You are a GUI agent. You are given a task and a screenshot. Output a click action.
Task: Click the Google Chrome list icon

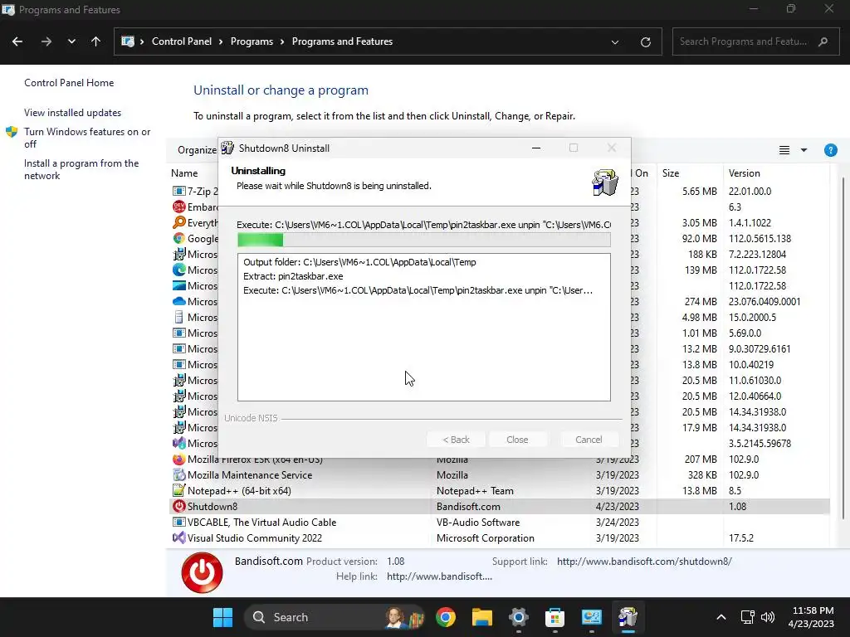click(x=178, y=238)
